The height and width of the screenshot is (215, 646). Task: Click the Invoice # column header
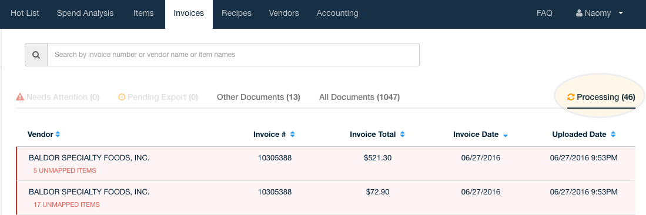[x=269, y=135]
